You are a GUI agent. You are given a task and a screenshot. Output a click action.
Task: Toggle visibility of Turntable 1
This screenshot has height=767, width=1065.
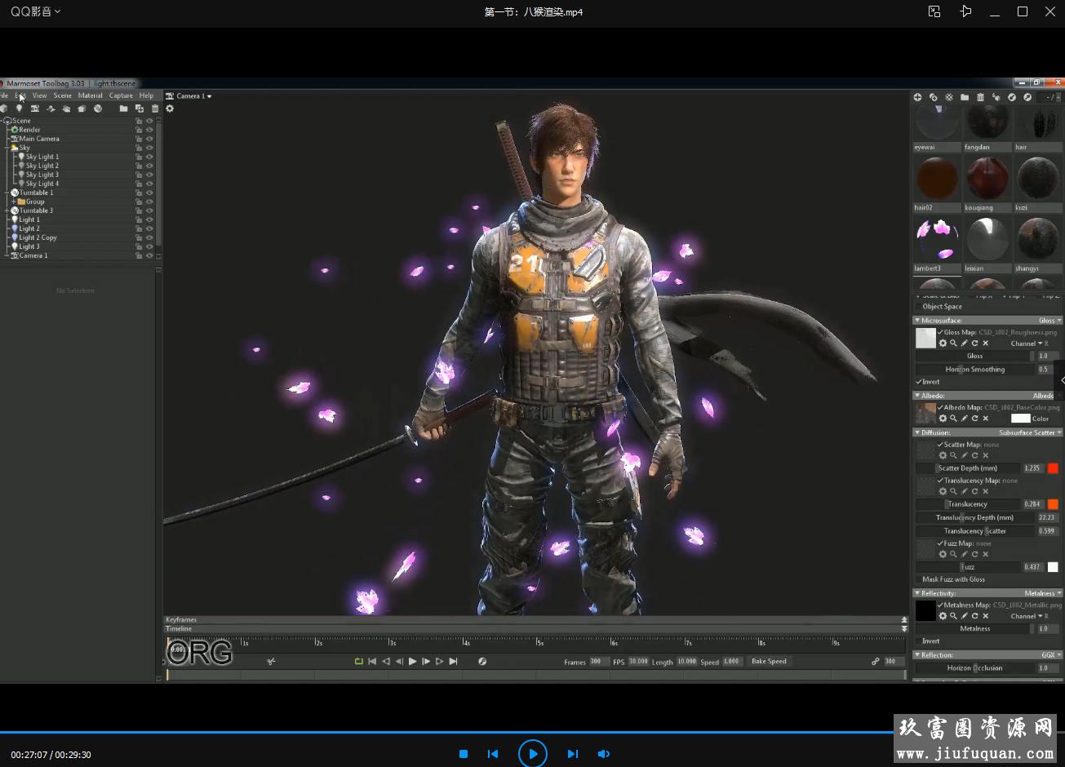pos(149,193)
